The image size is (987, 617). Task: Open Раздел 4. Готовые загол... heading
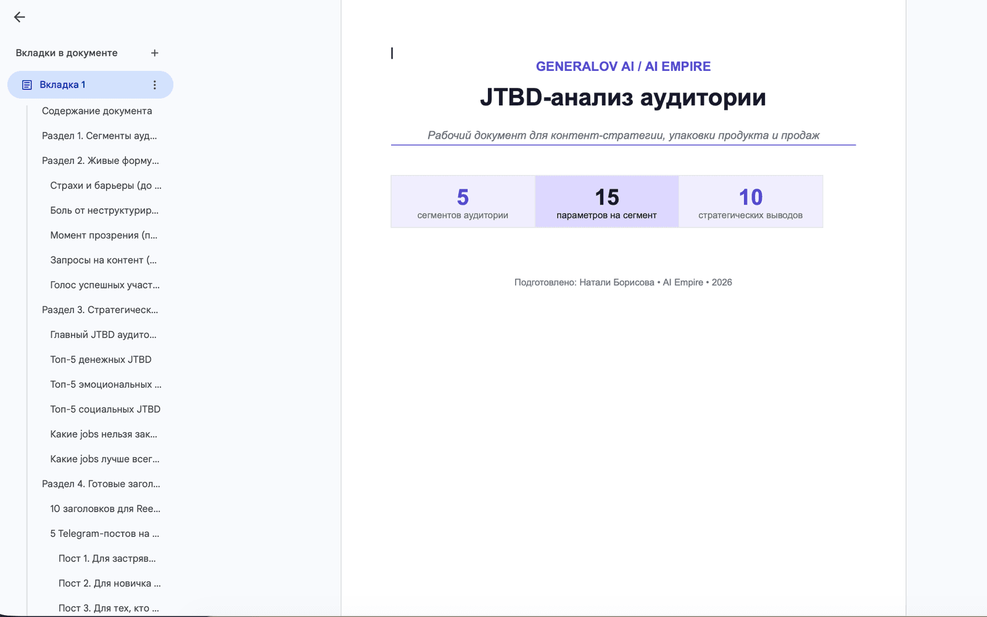[x=101, y=484]
